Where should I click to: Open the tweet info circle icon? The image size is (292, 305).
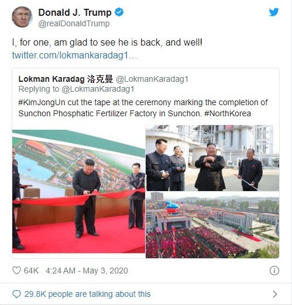coord(274,271)
